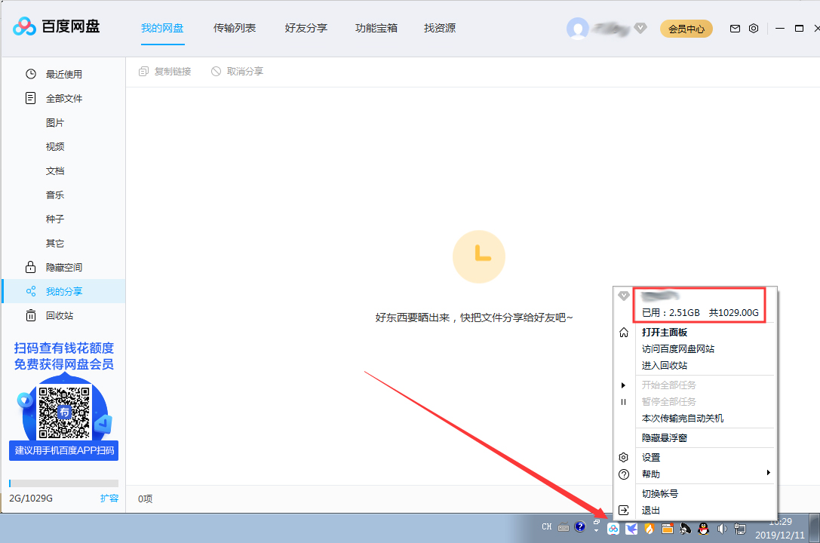Open the 图片 category in sidebar
This screenshot has height=543, width=820.
54,122
